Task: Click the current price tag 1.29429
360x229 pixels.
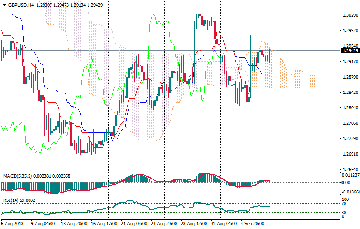Action: tap(350, 50)
